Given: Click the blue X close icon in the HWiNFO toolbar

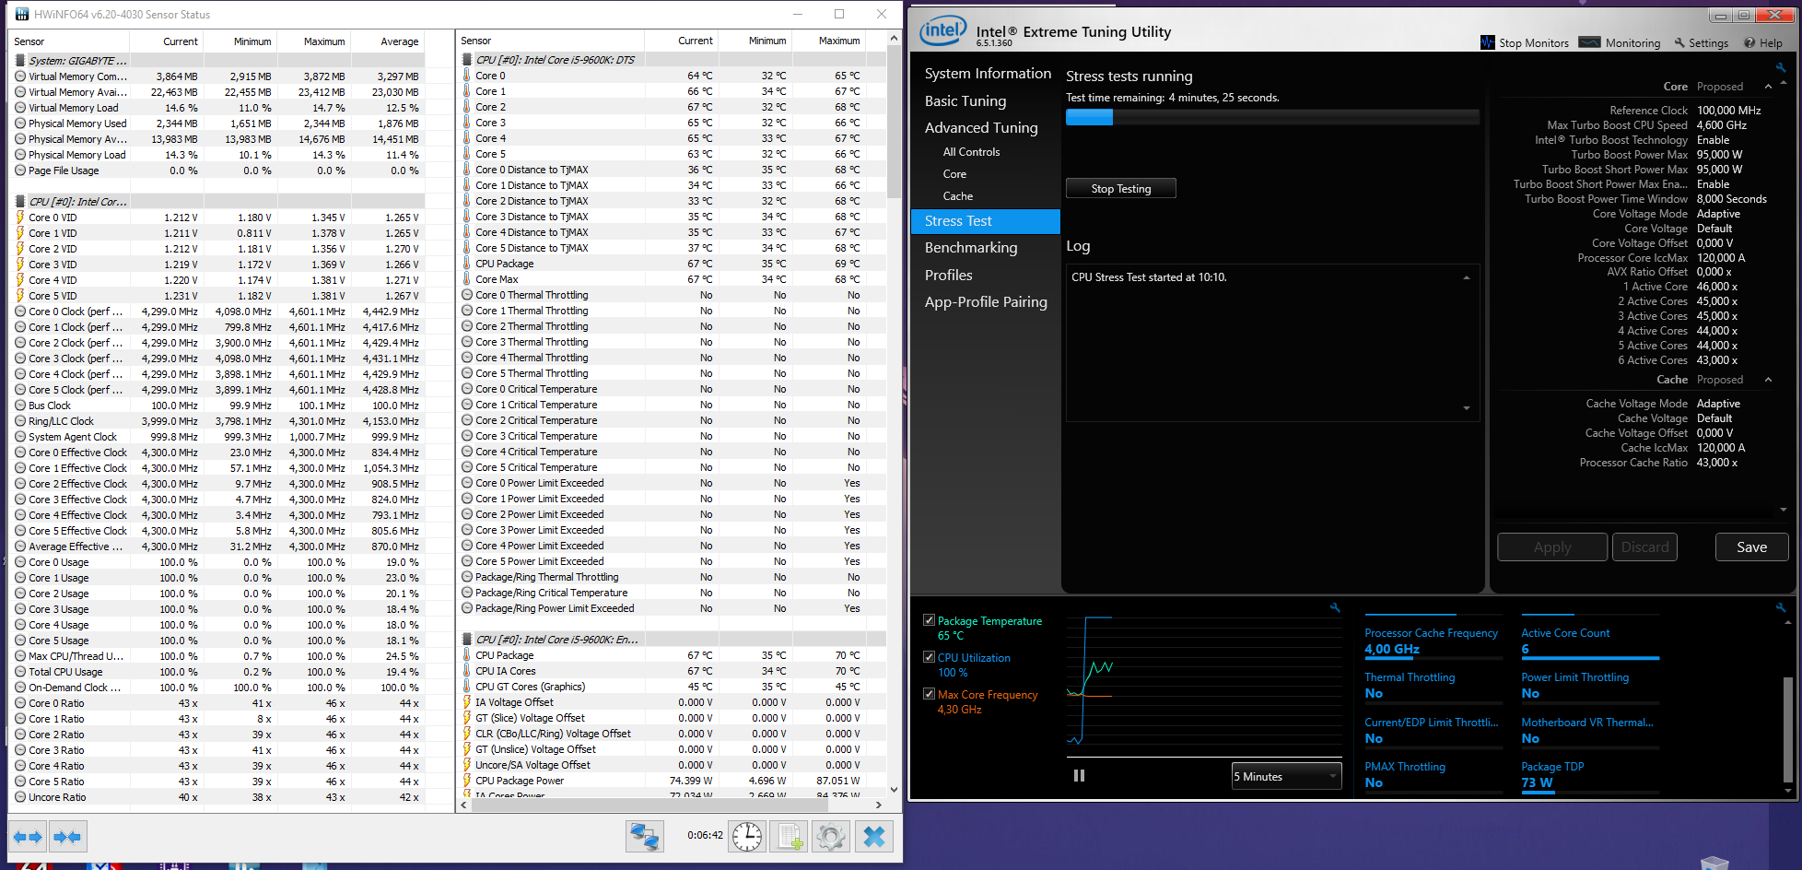Looking at the screenshot, I should coord(874,836).
